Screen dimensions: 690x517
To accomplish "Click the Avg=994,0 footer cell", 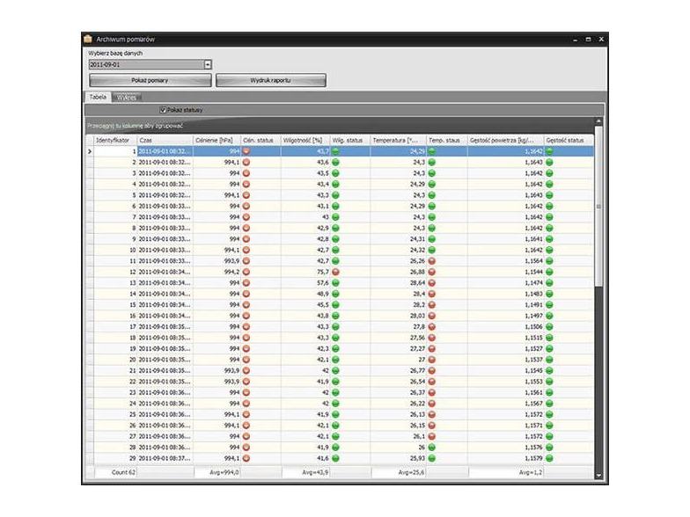I will [217, 472].
